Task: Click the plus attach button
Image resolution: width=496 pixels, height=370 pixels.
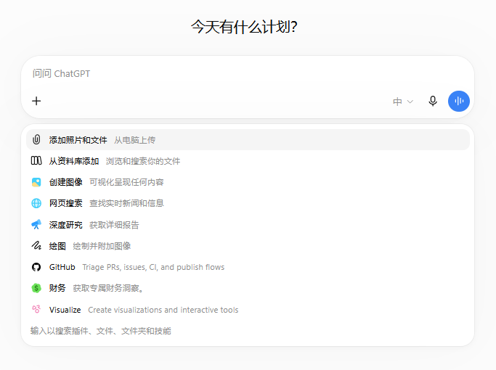Action: pyautogui.click(x=36, y=101)
